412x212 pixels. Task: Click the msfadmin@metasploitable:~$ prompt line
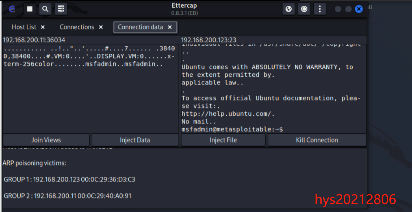tap(232, 129)
